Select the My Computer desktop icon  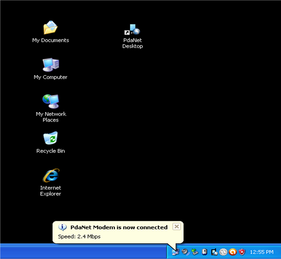pyautogui.click(x=51, y=65)
